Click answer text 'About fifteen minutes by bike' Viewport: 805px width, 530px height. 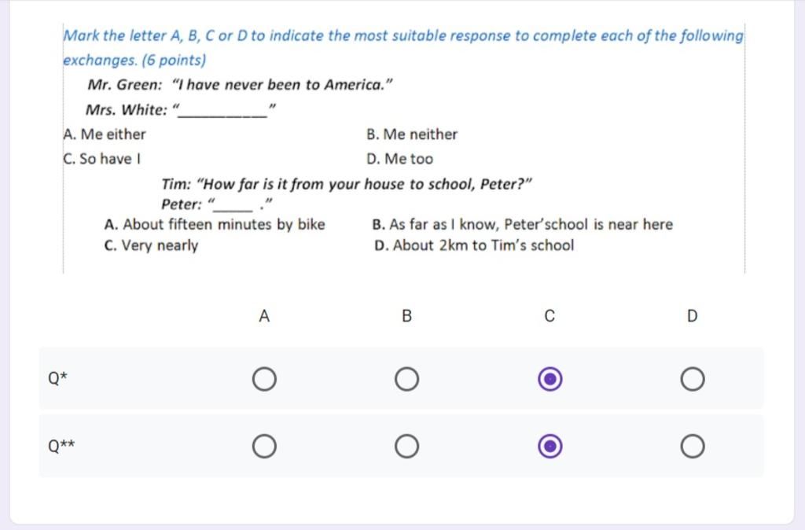pyautogui.click(x=224, y=224)
